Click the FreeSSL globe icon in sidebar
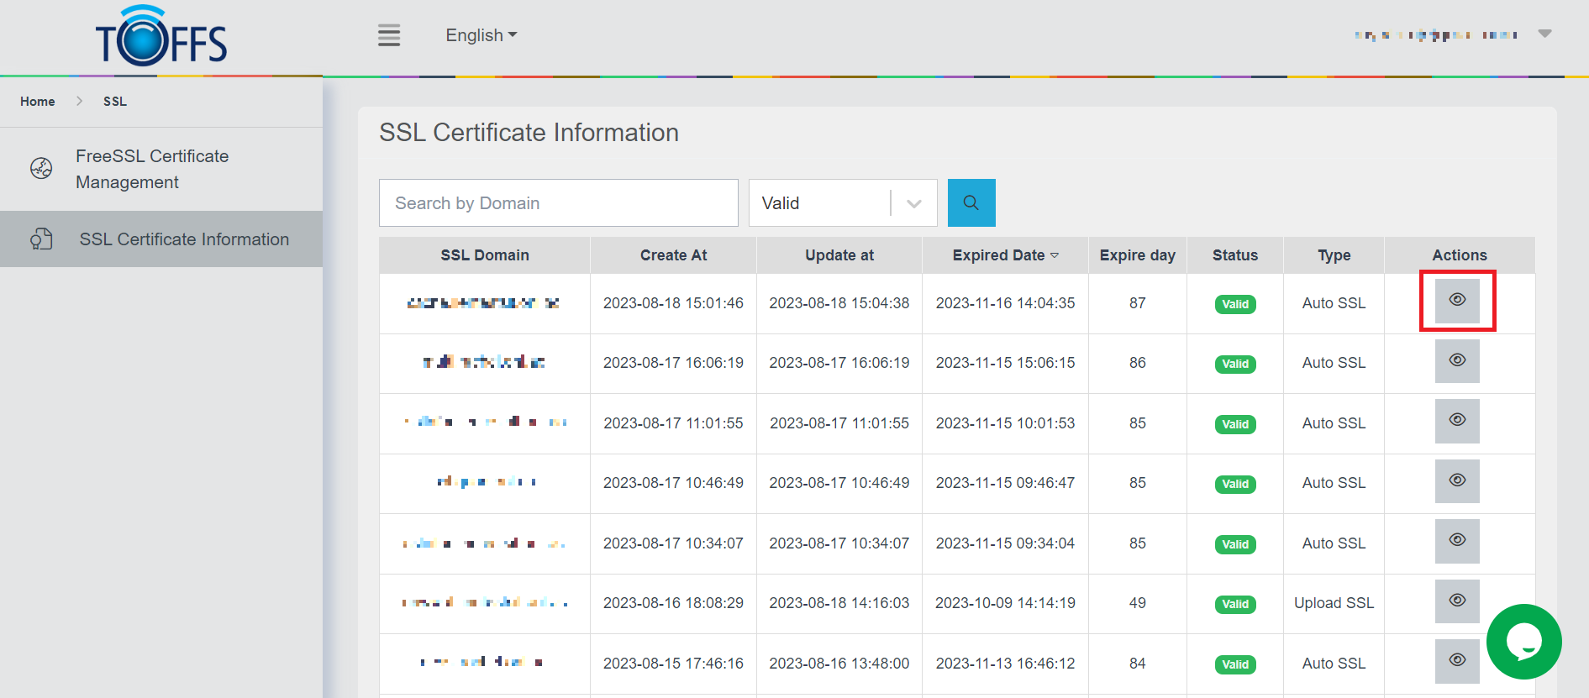The height and width of the screenshot is (698, 1589). pyautogui.click(x=41, y=168)
